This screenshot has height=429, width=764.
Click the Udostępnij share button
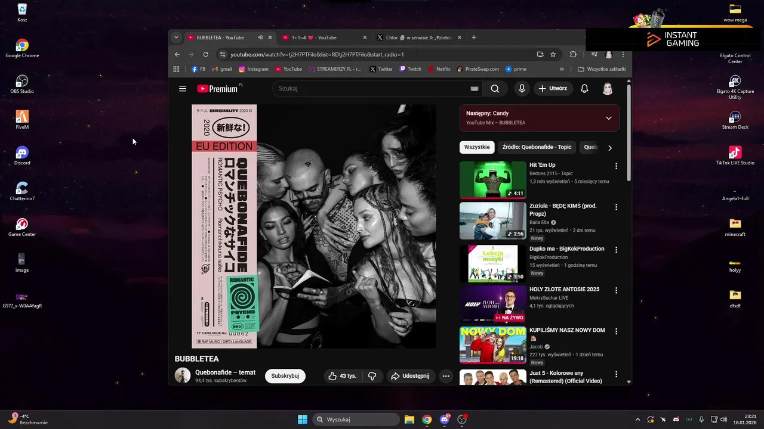tap(410, 376)
